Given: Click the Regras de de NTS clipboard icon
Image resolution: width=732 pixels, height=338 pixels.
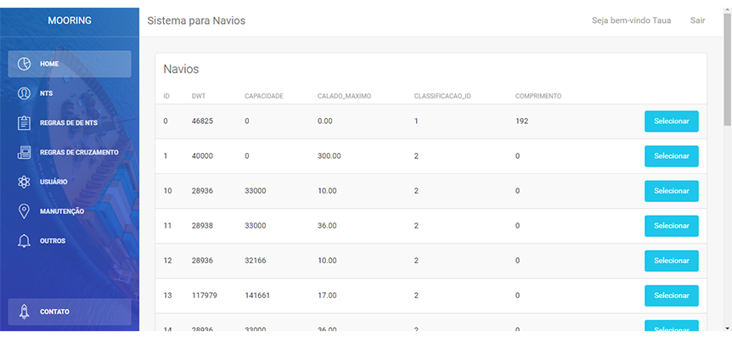Looking at the screenshot, I should coord(24,123).
